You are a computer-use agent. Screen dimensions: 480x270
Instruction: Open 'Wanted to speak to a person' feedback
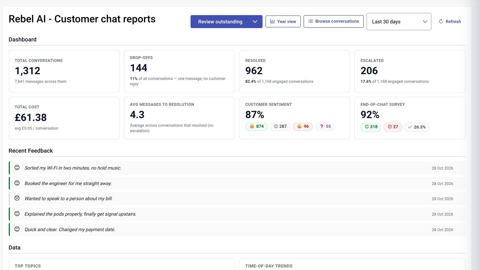pyautogui.click(x=237, y=199)
